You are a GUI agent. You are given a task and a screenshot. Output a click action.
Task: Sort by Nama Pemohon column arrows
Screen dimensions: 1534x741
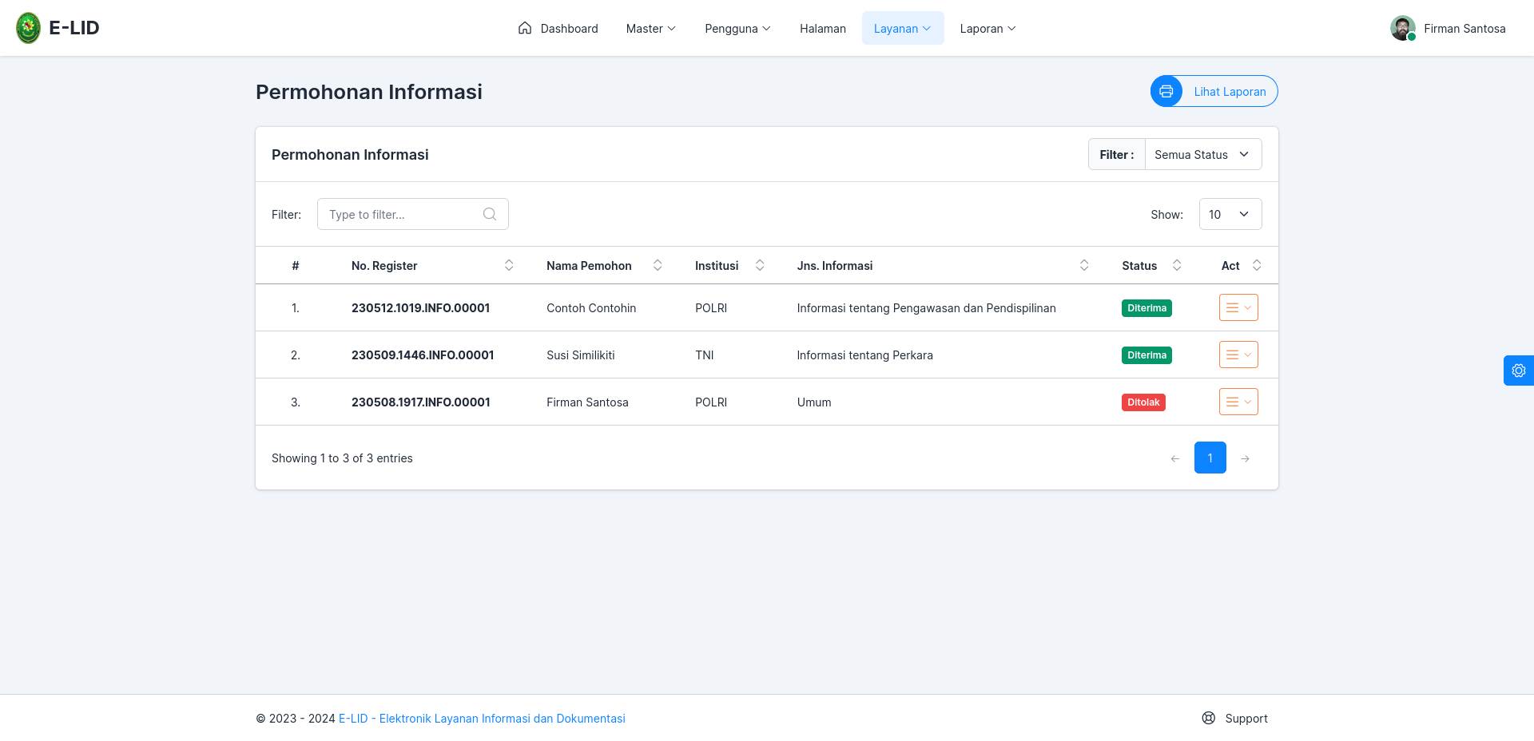(x=658, y=265)
